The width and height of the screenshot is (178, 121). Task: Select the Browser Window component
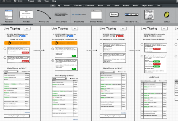tap(96, 14)
